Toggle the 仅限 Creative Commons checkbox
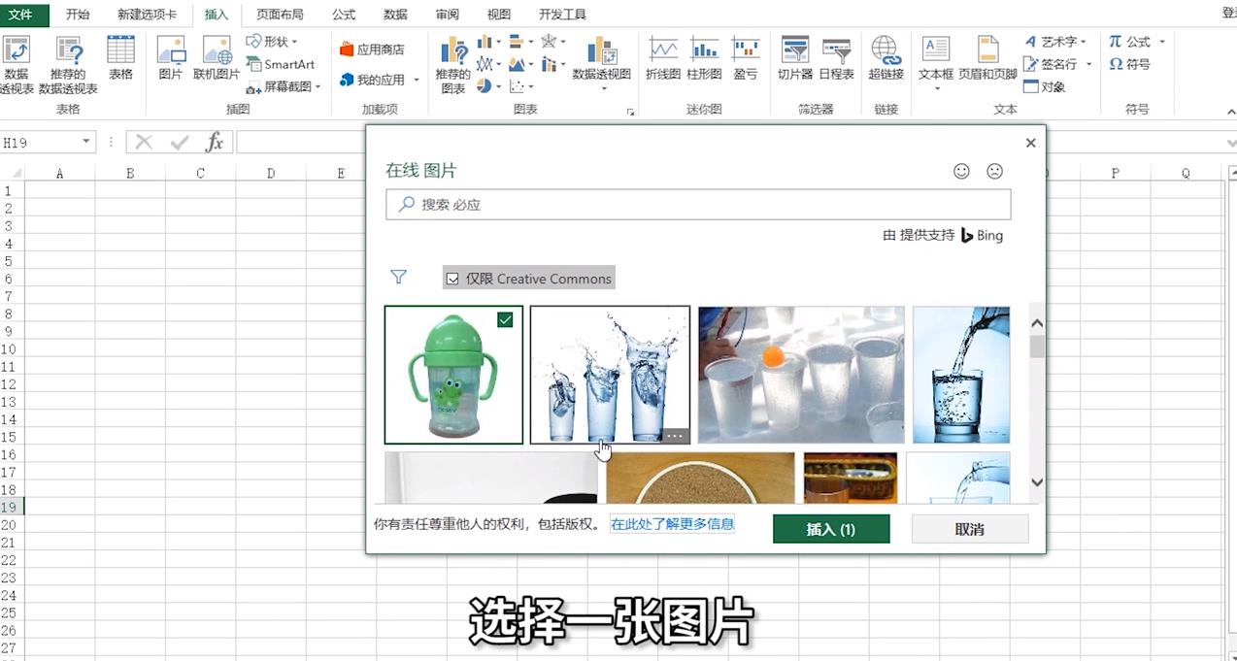1237x661 pixels. point(453,279)
